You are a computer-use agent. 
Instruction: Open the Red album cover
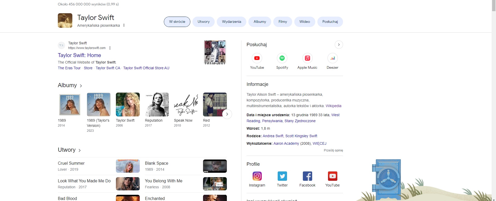pos(215,105)
